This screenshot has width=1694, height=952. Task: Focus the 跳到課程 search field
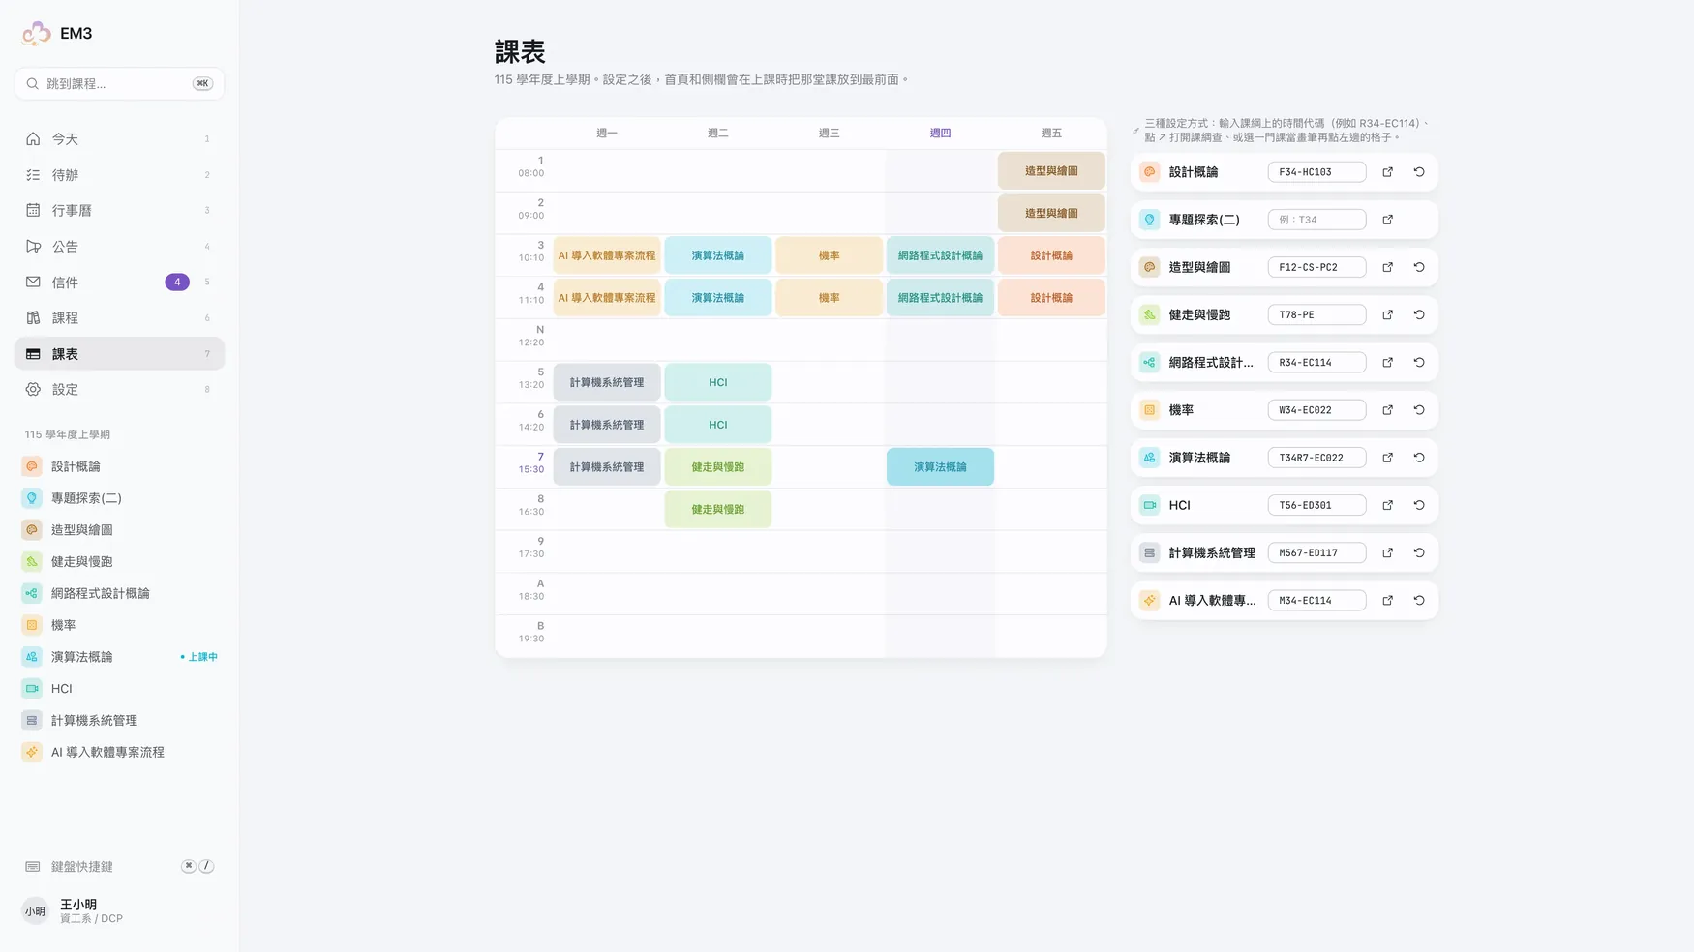point(119,83)
